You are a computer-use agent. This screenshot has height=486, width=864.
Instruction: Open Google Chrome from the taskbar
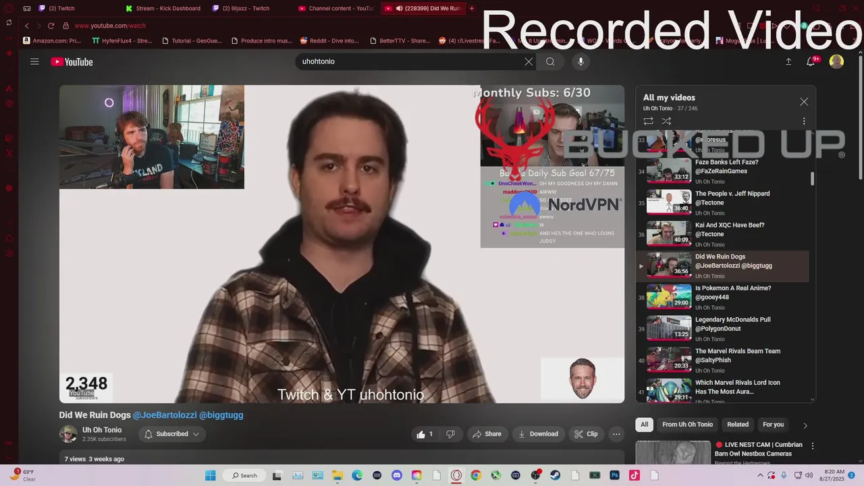476,475
